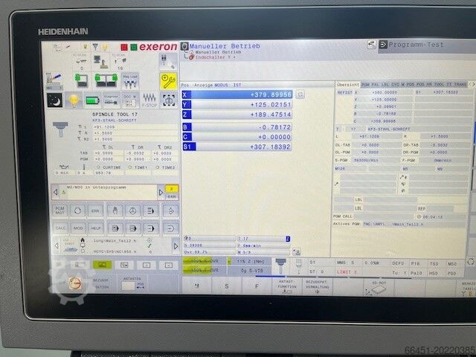Click the green battery icon
The height and width of the screenshot is (357, 476).
pyautogui.click(x=93, y=100)
